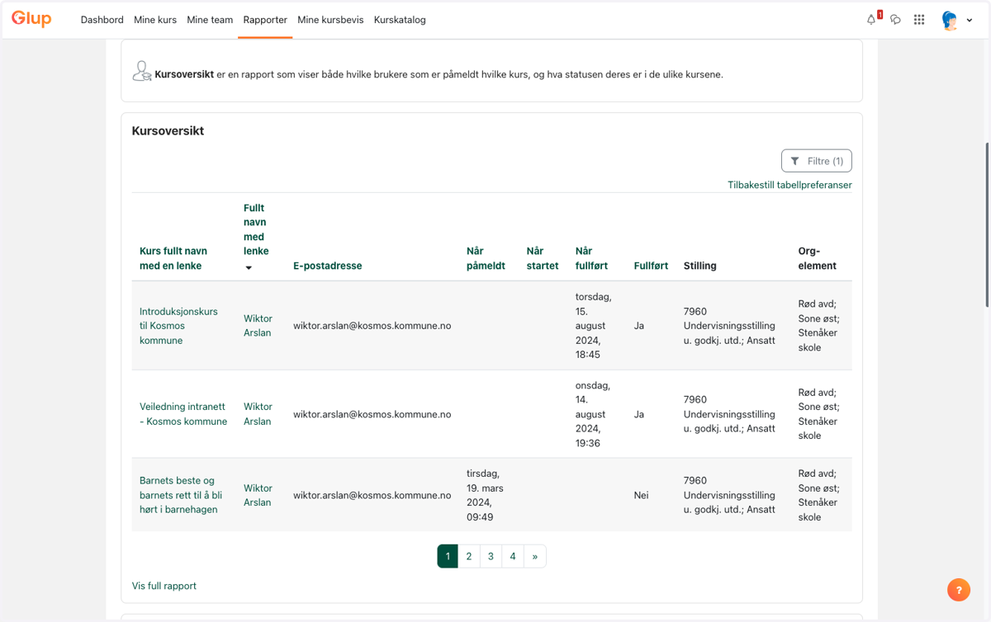991x622 pixels.
Task: Go to Dashbord
Action: (x=102, y=20)
